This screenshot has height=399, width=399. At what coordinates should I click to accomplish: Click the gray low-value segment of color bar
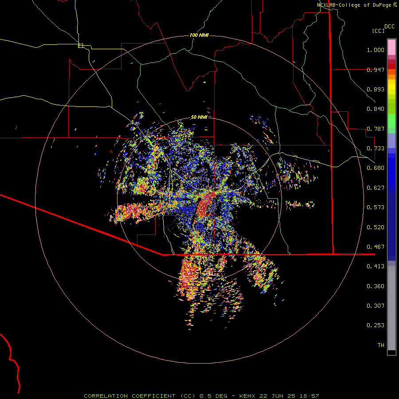click(391, 308)
